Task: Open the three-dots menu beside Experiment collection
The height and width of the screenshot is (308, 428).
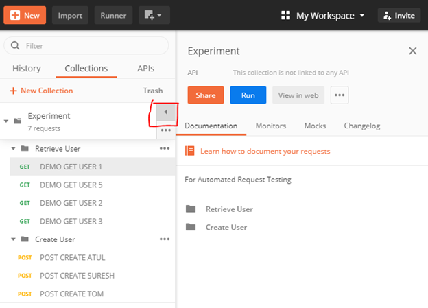Action: click(165, 130)
